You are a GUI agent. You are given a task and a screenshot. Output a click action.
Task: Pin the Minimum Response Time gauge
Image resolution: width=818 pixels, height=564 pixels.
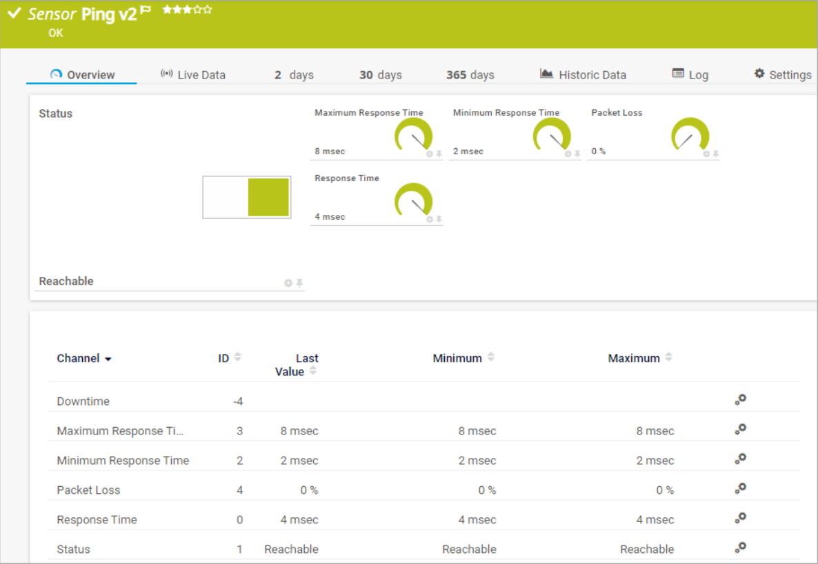[x=577, y=154]
